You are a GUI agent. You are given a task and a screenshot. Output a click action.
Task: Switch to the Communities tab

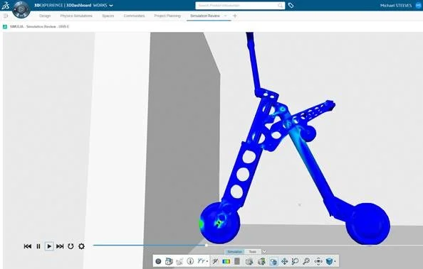[x=134, y=16]
